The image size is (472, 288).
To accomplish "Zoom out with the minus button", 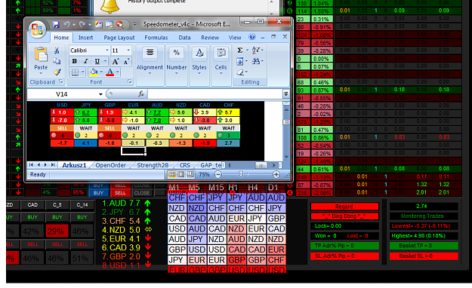I will (218, 174).
